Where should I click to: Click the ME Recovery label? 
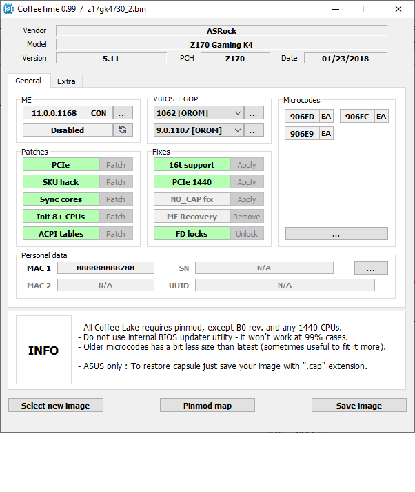click(192, 216)
